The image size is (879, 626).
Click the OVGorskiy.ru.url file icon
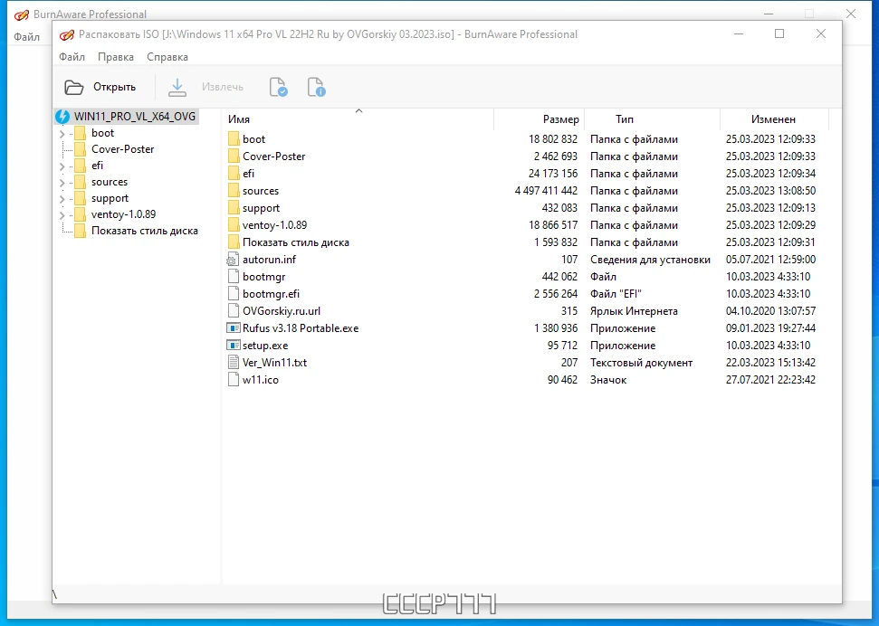(x=234, y=311)
